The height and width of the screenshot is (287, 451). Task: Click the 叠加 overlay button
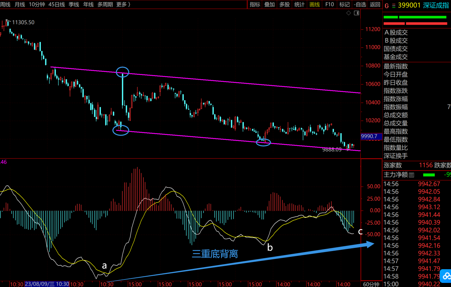tap(269, 4)
